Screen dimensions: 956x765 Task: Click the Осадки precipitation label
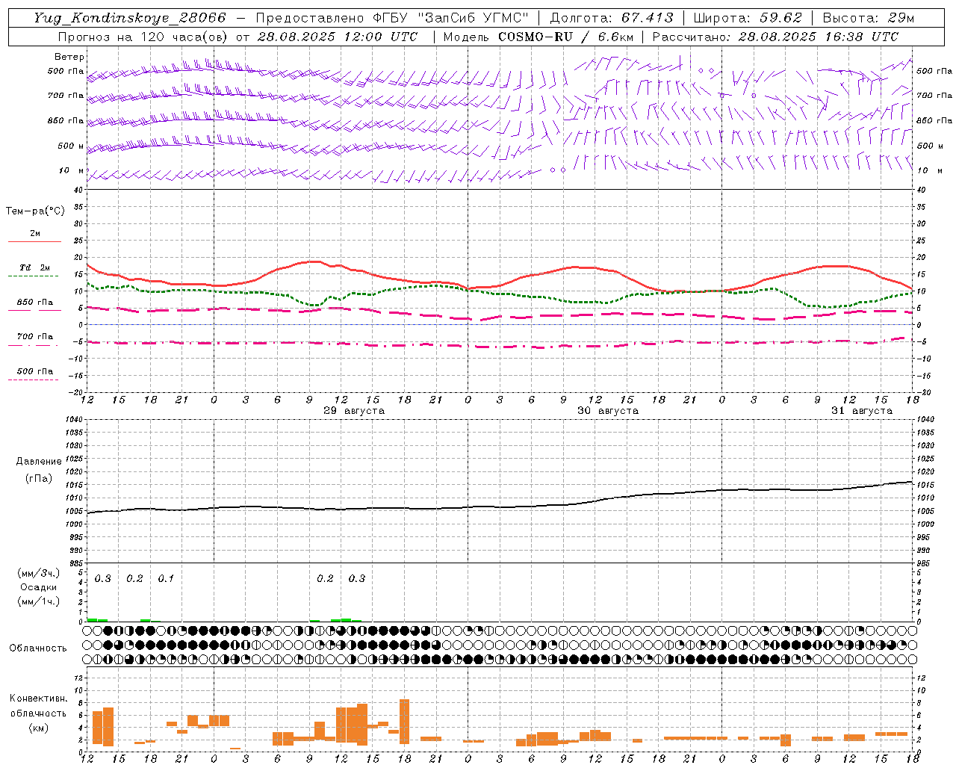point(39,588)
